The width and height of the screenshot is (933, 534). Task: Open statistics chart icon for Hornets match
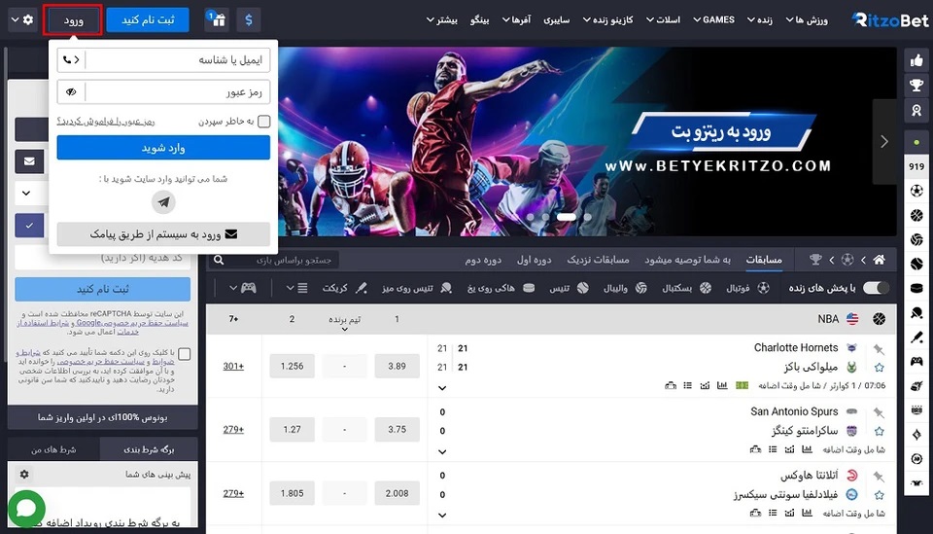[x=722, y=386]
